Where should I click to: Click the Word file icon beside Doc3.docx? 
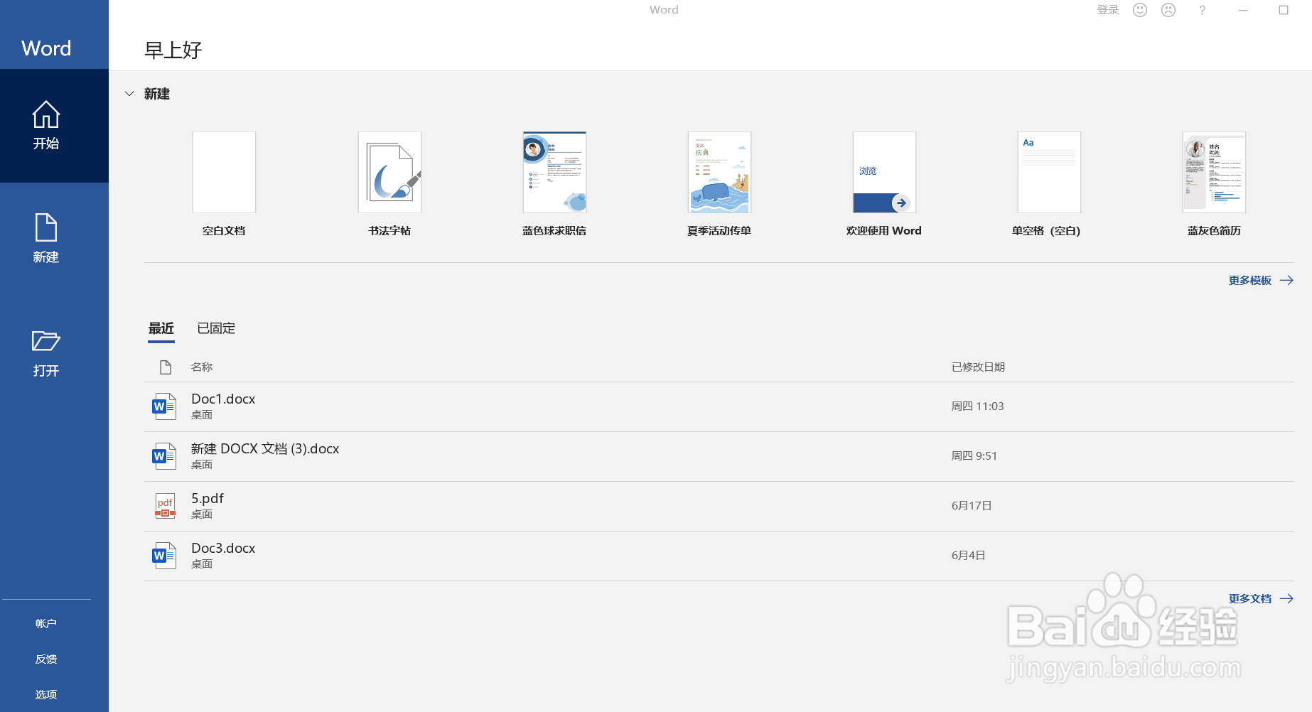pyautogui.click(x=164, y=556)
